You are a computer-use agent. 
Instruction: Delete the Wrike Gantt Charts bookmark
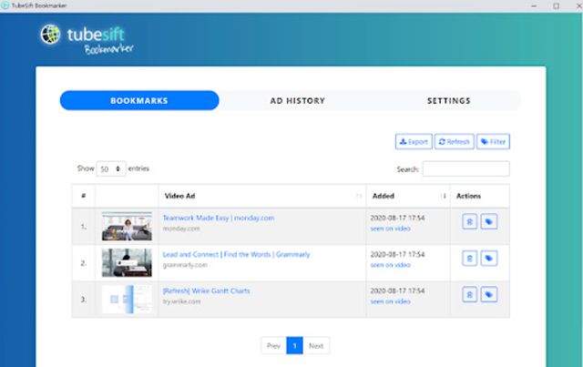point(470,295)
